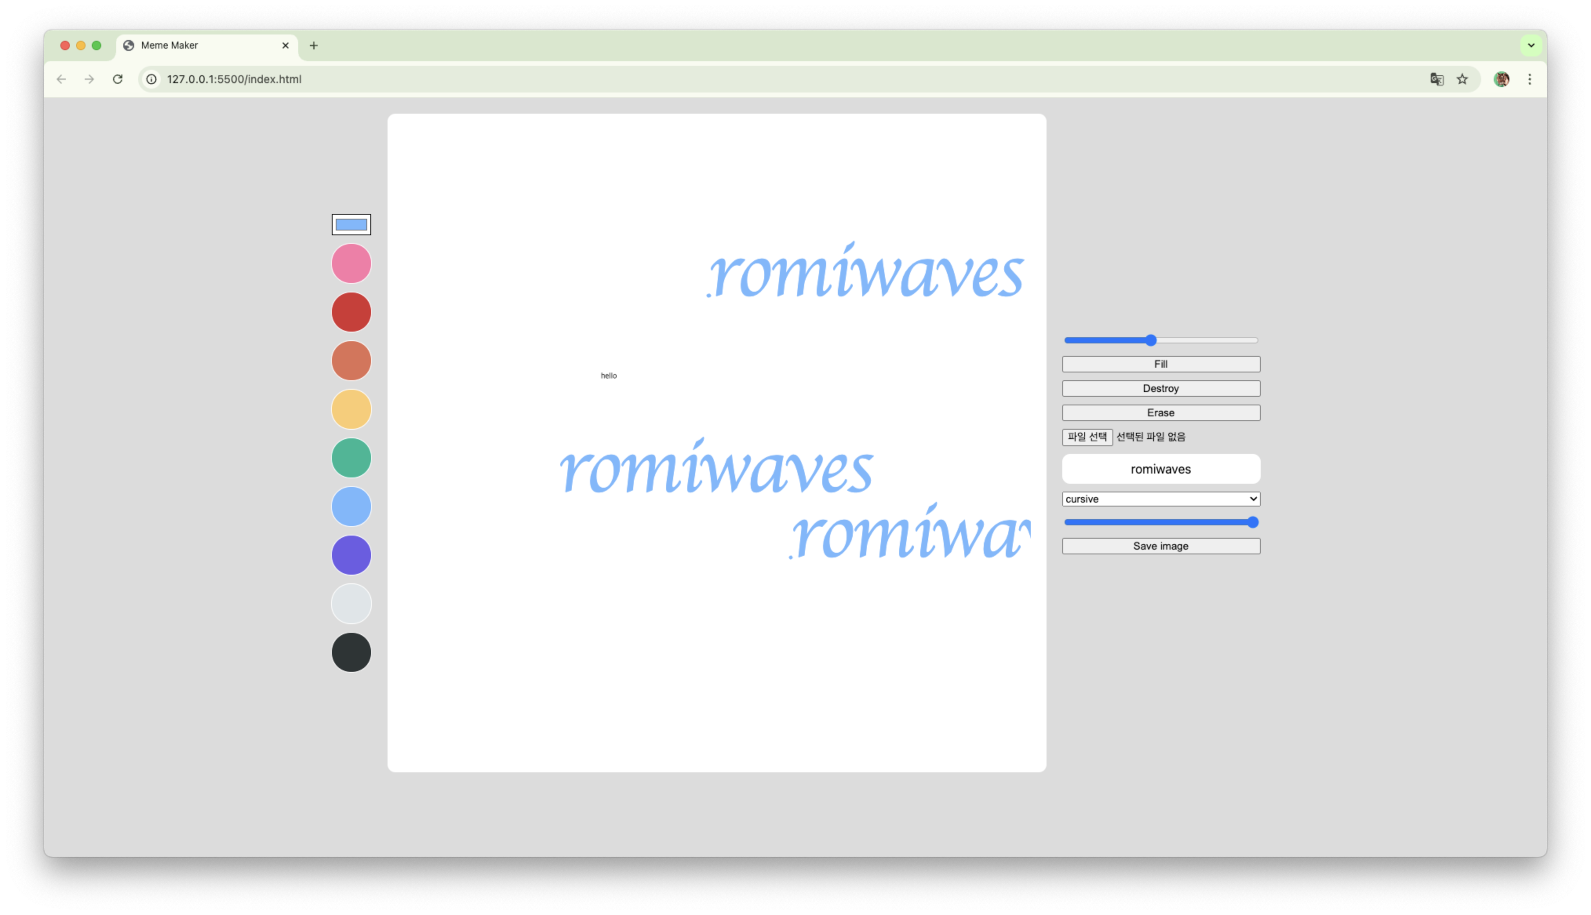Click the line width slider
The image size is (1591, 915).
pyautogui.click(x=1160, y=341)
